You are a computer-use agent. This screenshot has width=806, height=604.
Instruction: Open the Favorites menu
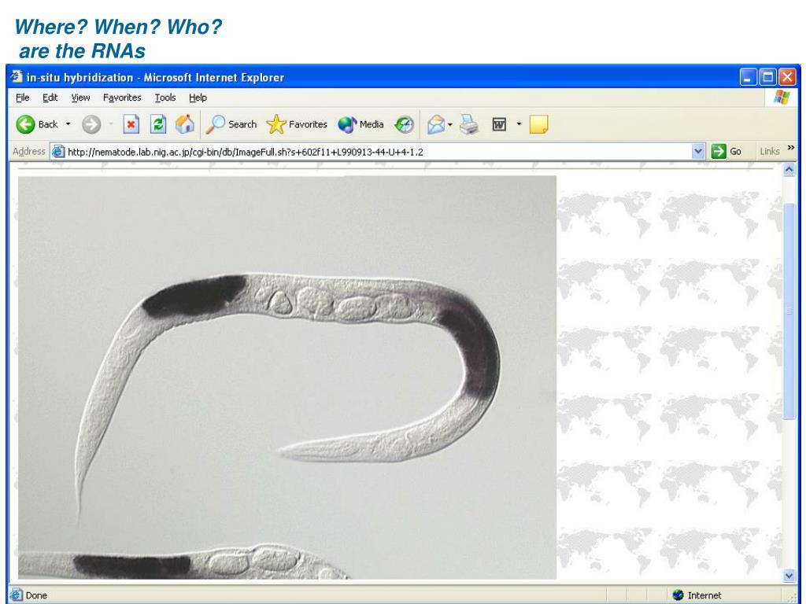coord(122,98)
